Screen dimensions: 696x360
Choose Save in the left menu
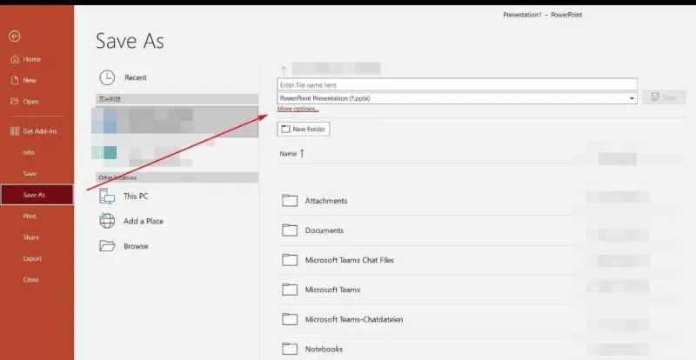[30, 174]
